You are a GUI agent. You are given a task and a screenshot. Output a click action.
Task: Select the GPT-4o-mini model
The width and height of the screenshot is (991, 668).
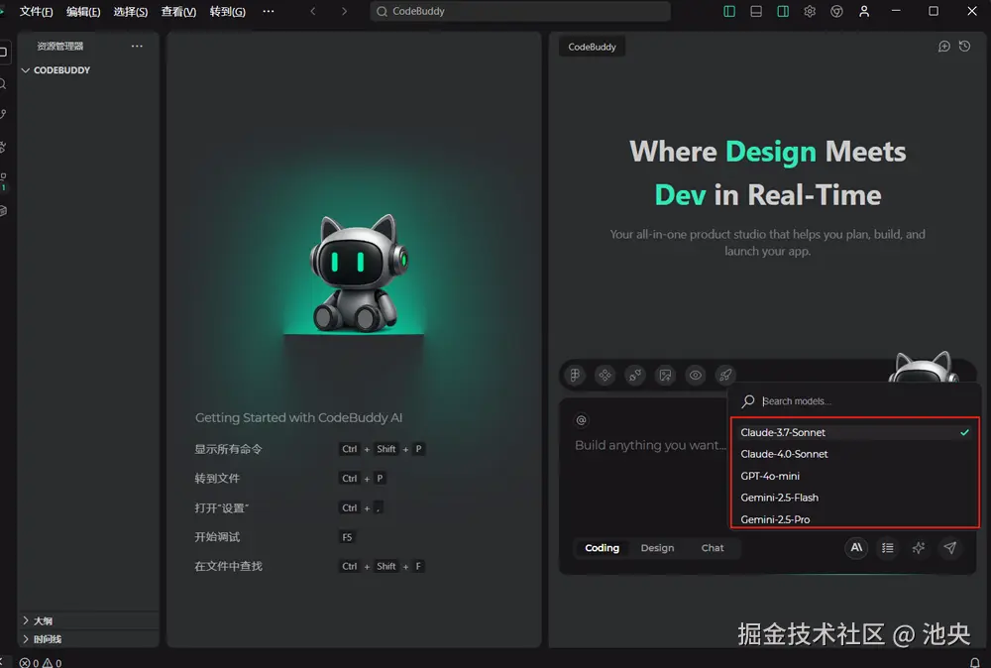click(x=854, y=476)
